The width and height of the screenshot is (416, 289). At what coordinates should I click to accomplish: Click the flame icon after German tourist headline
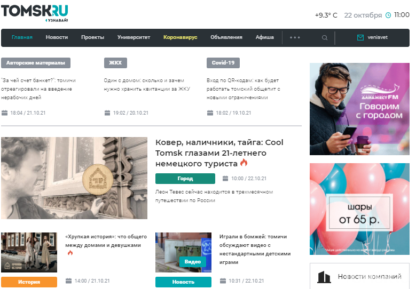point(244,163)
